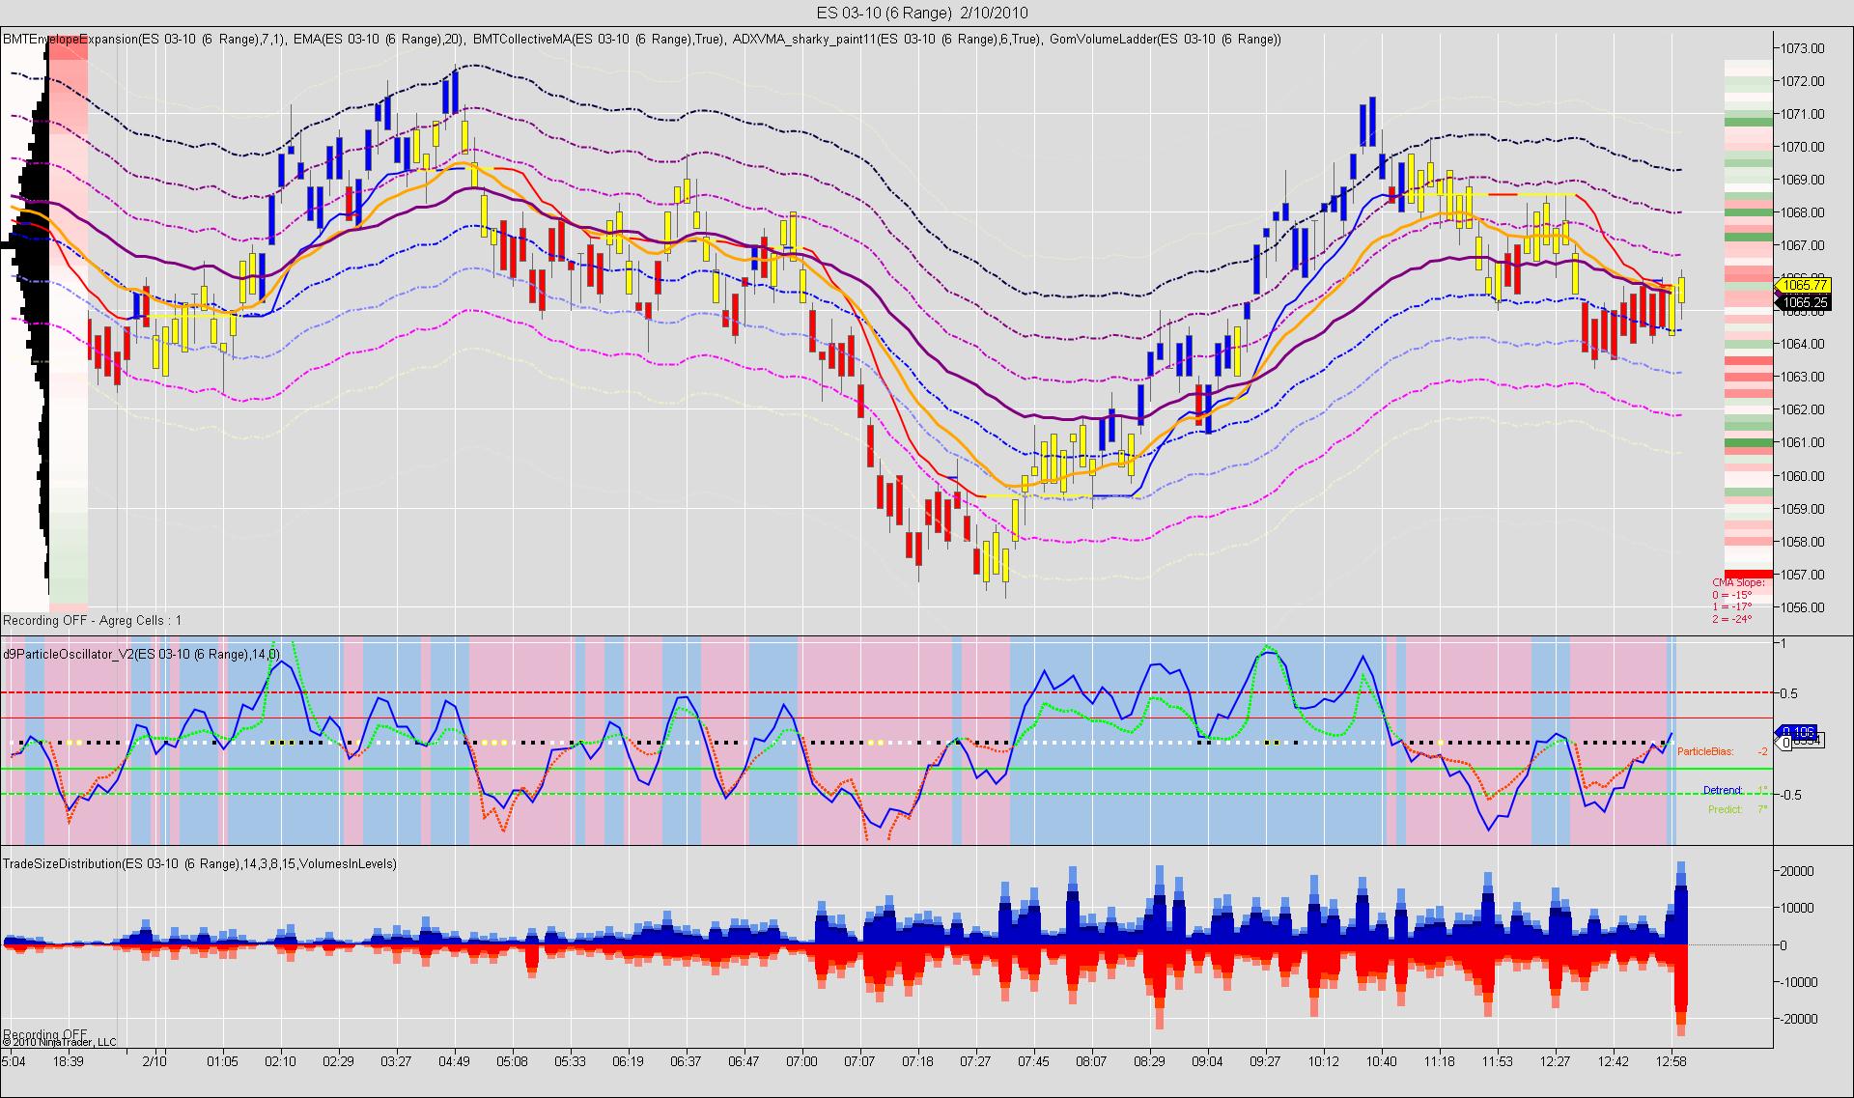
Task: Click the 05:33 time axis label
Action: 570,1060
